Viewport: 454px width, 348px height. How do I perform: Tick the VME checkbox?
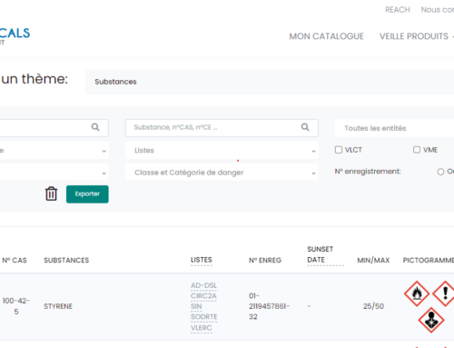tap(417, 150)
